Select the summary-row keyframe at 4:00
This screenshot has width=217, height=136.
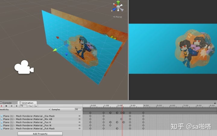click(143, 113)
